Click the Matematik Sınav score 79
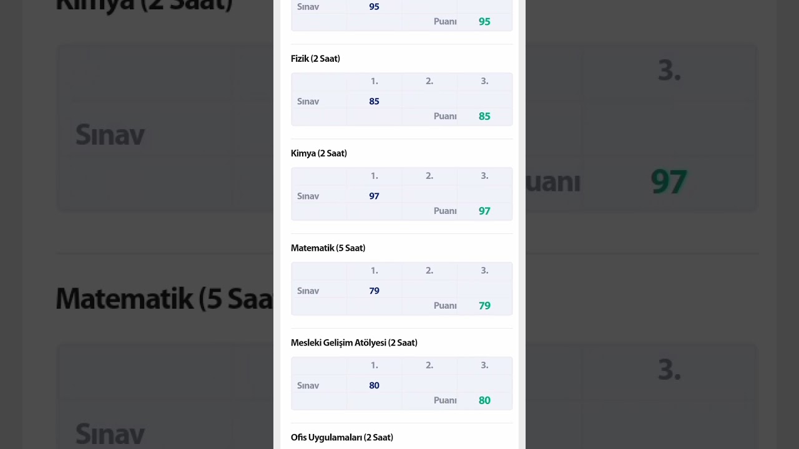This screenshot has width=799, height=449. click(374, 291)
